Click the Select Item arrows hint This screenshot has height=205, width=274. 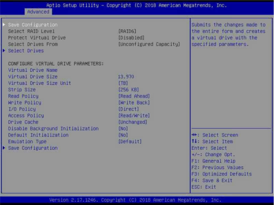(212, 142)
